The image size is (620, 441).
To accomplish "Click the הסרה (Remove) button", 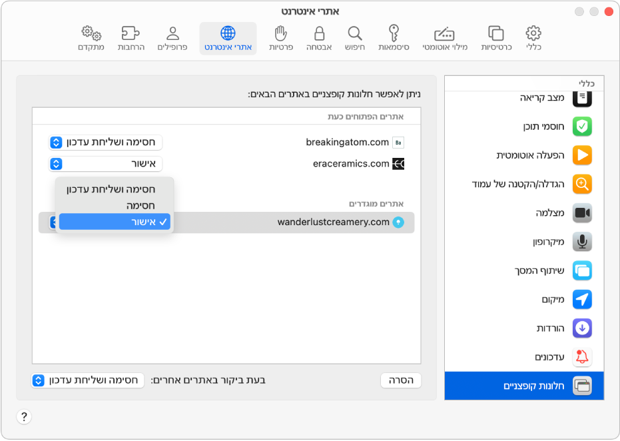I will point(401,380).
